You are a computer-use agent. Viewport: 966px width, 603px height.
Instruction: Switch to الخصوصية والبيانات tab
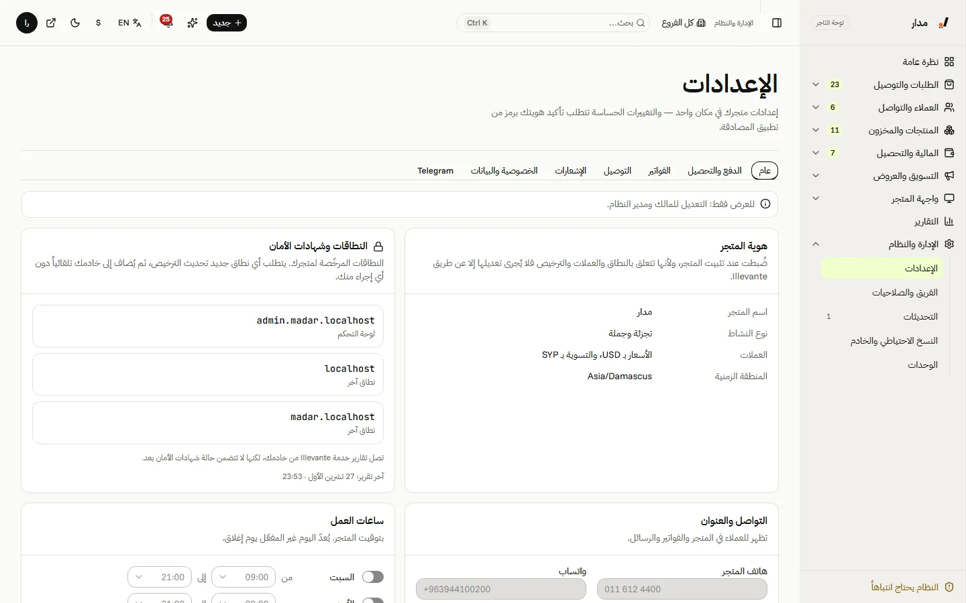(x=504, y=171)
